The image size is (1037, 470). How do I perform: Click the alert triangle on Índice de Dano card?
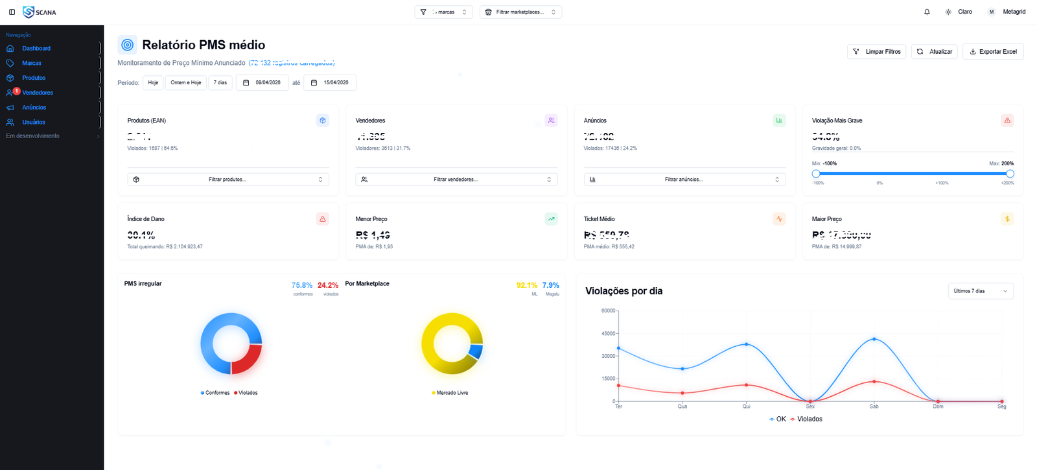(323, 219)
